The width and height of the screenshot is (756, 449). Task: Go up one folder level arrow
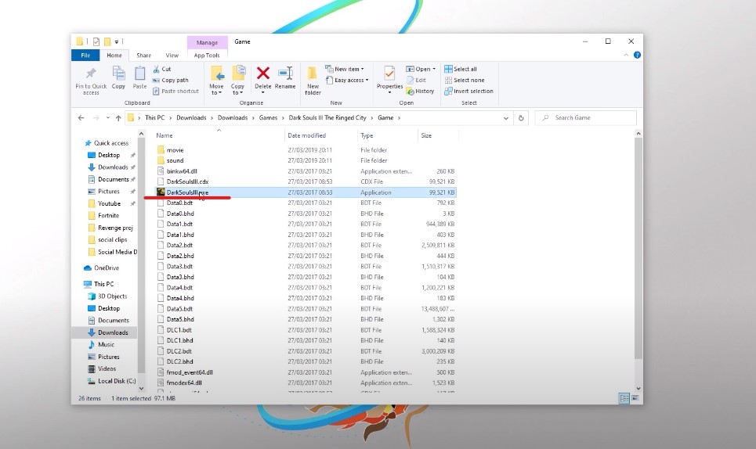point(118,118)
